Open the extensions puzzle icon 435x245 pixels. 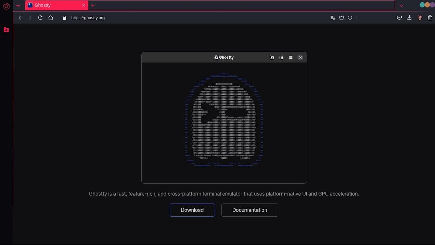point(430,17)
